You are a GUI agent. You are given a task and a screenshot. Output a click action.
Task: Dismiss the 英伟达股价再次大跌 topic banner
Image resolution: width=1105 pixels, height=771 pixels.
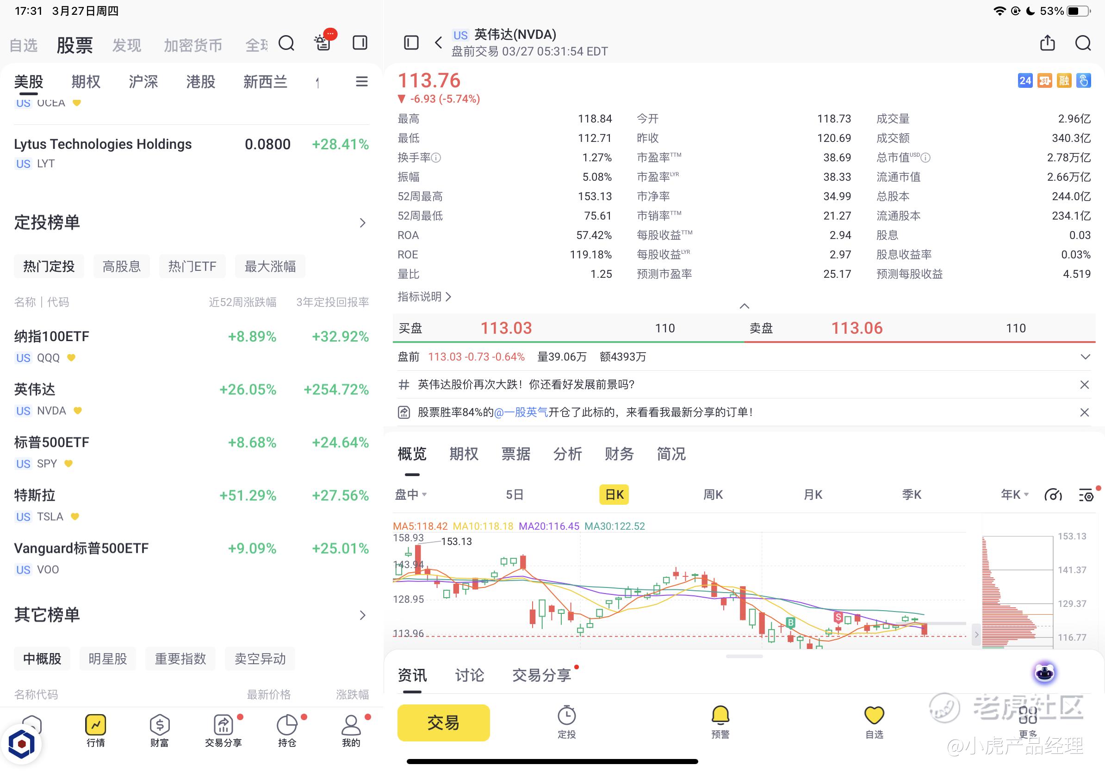tap(1084, 385)
